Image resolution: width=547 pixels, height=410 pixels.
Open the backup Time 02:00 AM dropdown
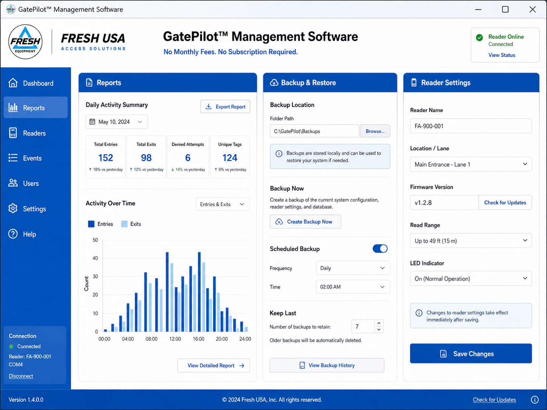(353, 287)
